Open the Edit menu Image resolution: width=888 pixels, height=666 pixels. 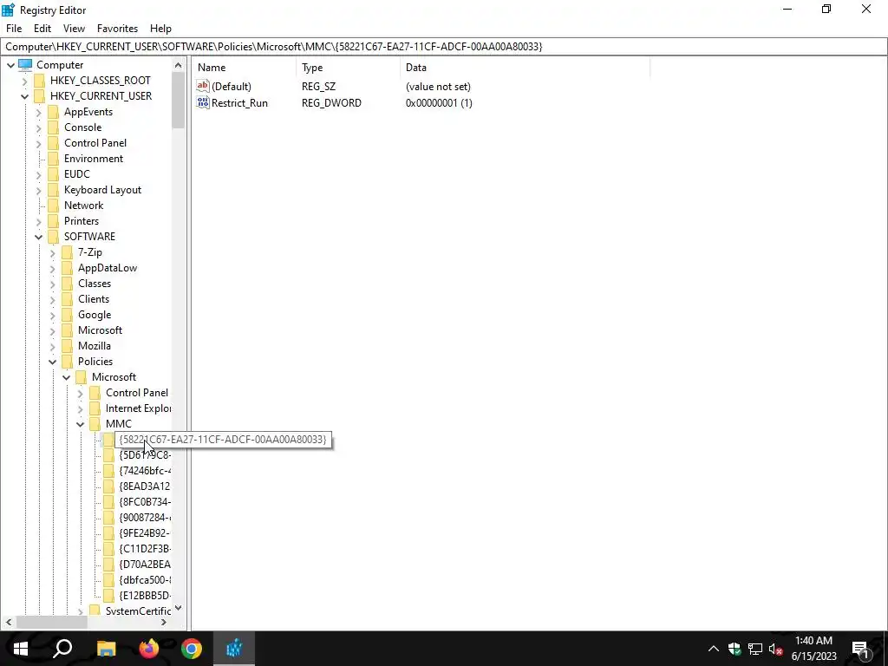[42, 29]
